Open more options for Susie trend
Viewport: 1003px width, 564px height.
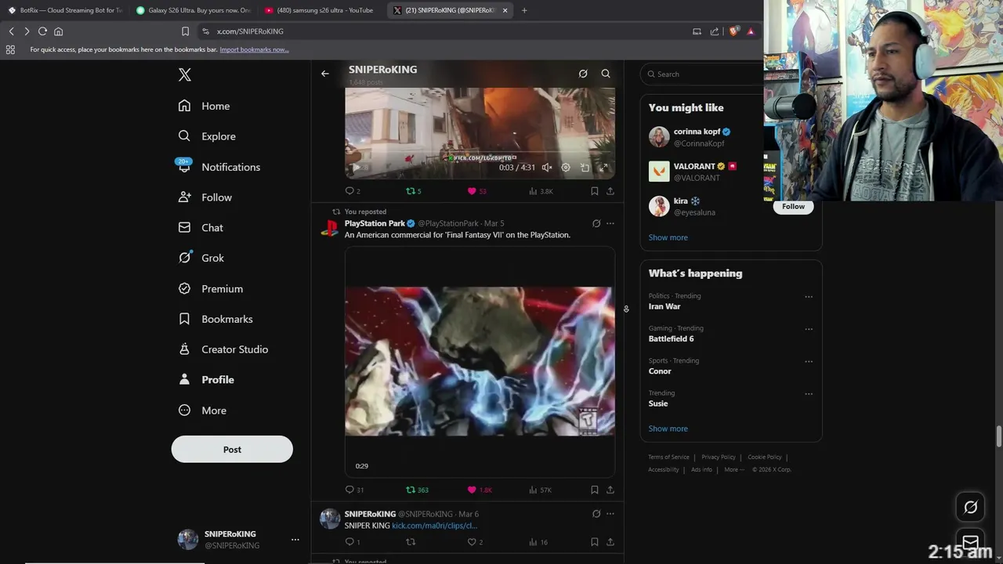point(809,394)
